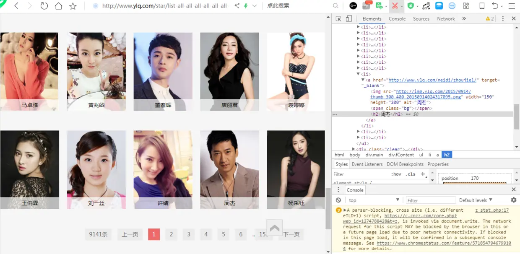Open the undo history dropdown arrow

click(x=502, y=6)
